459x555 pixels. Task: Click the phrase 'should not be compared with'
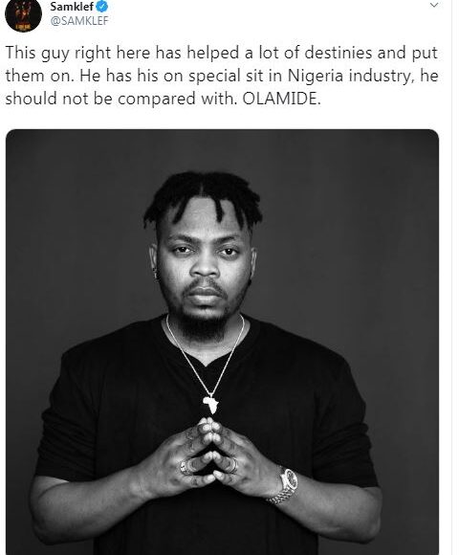tap(120, 99)
